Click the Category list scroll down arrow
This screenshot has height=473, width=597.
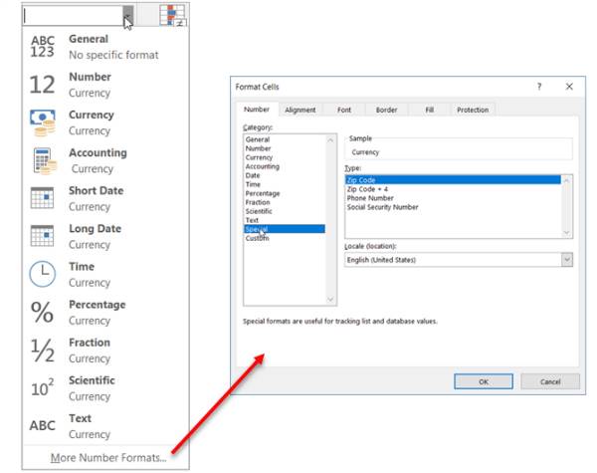coord(330,300)
